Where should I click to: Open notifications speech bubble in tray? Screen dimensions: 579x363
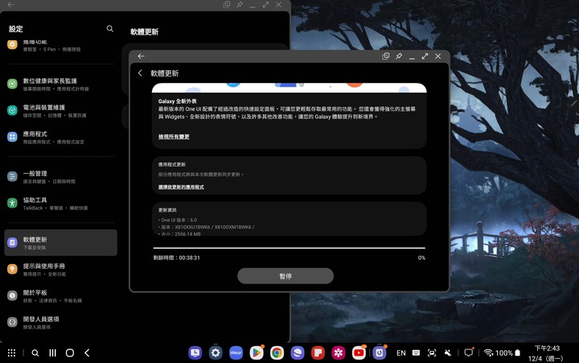(x=469, y=353)
